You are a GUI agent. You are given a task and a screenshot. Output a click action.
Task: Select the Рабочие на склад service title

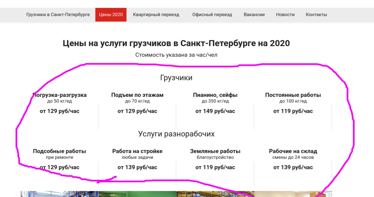coord(293,151)
